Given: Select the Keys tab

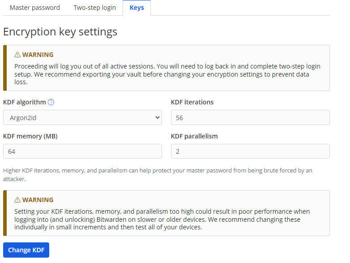Looking at the screenshot, I should 137,8.
